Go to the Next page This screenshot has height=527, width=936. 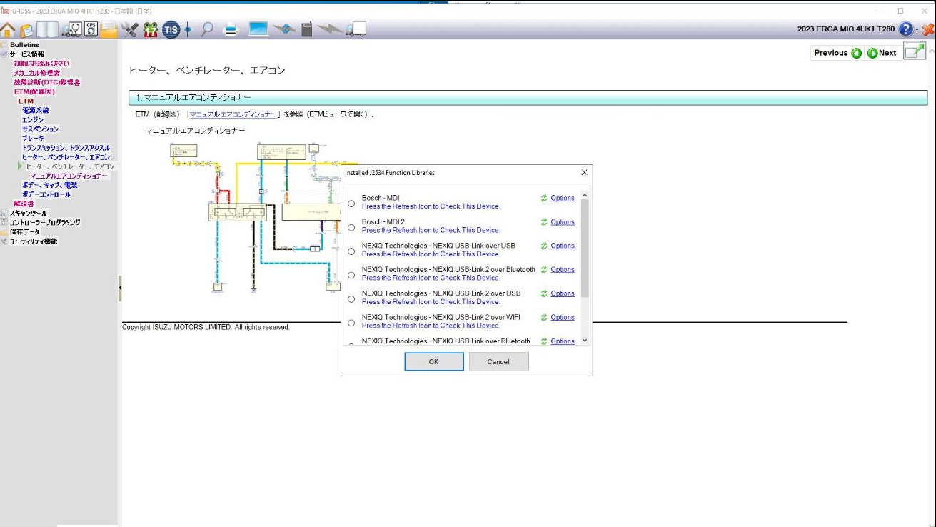[882, 53]
